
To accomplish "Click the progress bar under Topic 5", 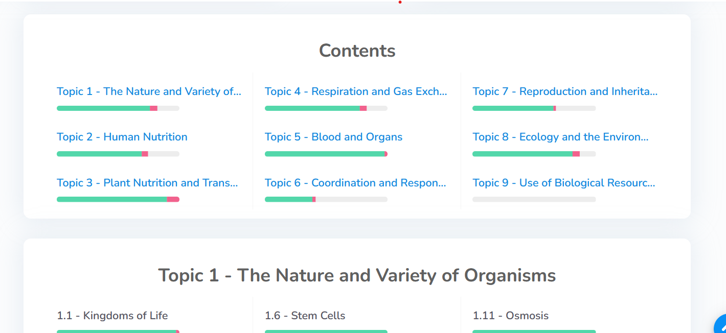I will (326, 154).
